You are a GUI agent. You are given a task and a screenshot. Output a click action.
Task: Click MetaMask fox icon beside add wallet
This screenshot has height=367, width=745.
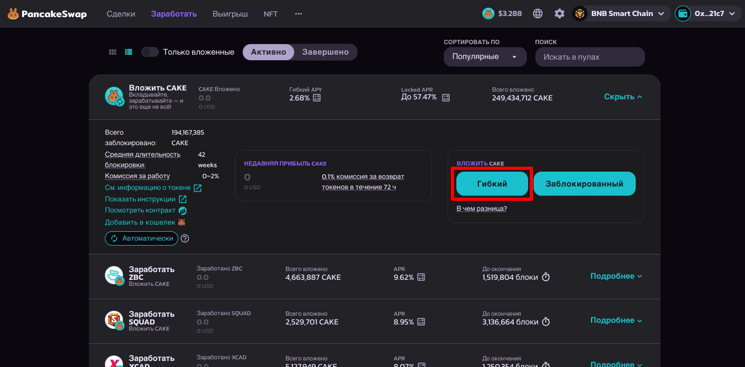182,222
